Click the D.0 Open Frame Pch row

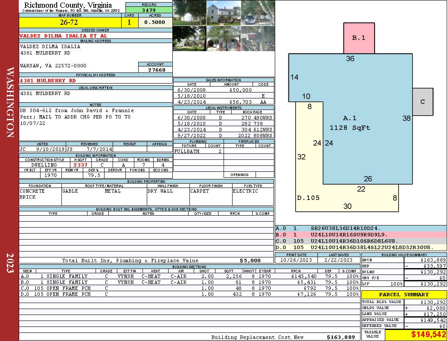(189, 294)
